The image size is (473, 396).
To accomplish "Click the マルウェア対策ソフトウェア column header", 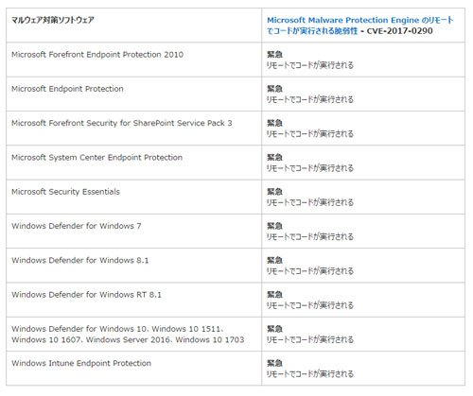I will (53, 20).
